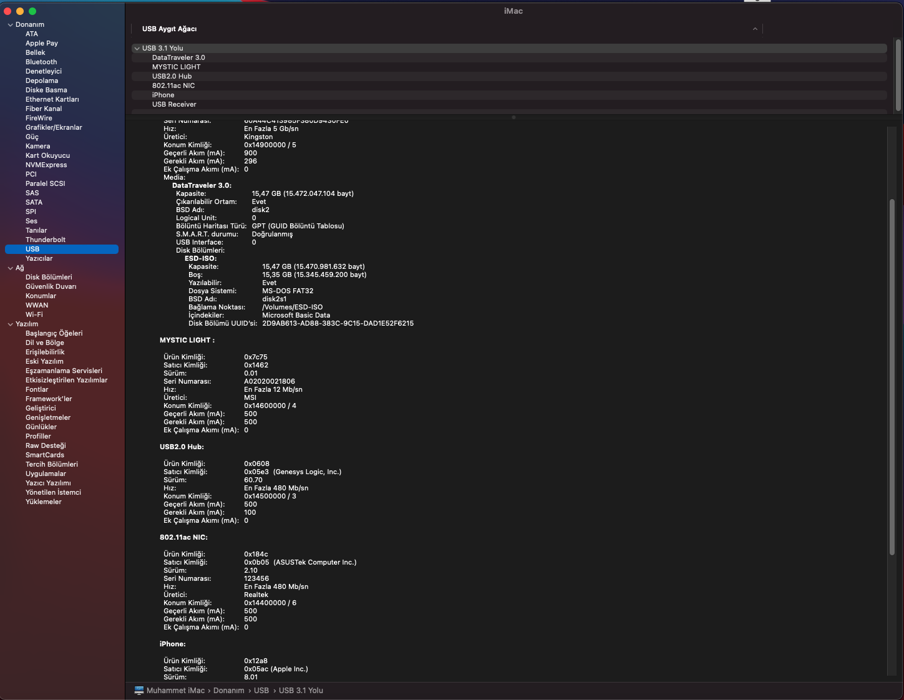This screenshot has width=904, height=700.
Task: Select the 802.11ac NIC device
Action: click(173, 86)
